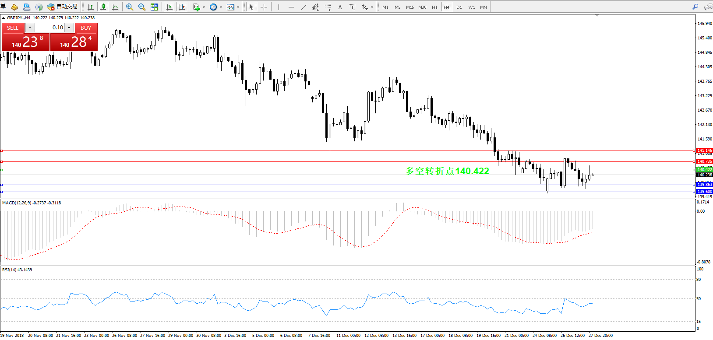Select the crosshair cursor tool

pos(264,7)
